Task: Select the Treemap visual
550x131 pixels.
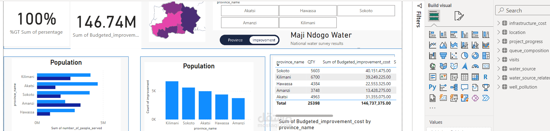Action: click(x=486, y=56)
